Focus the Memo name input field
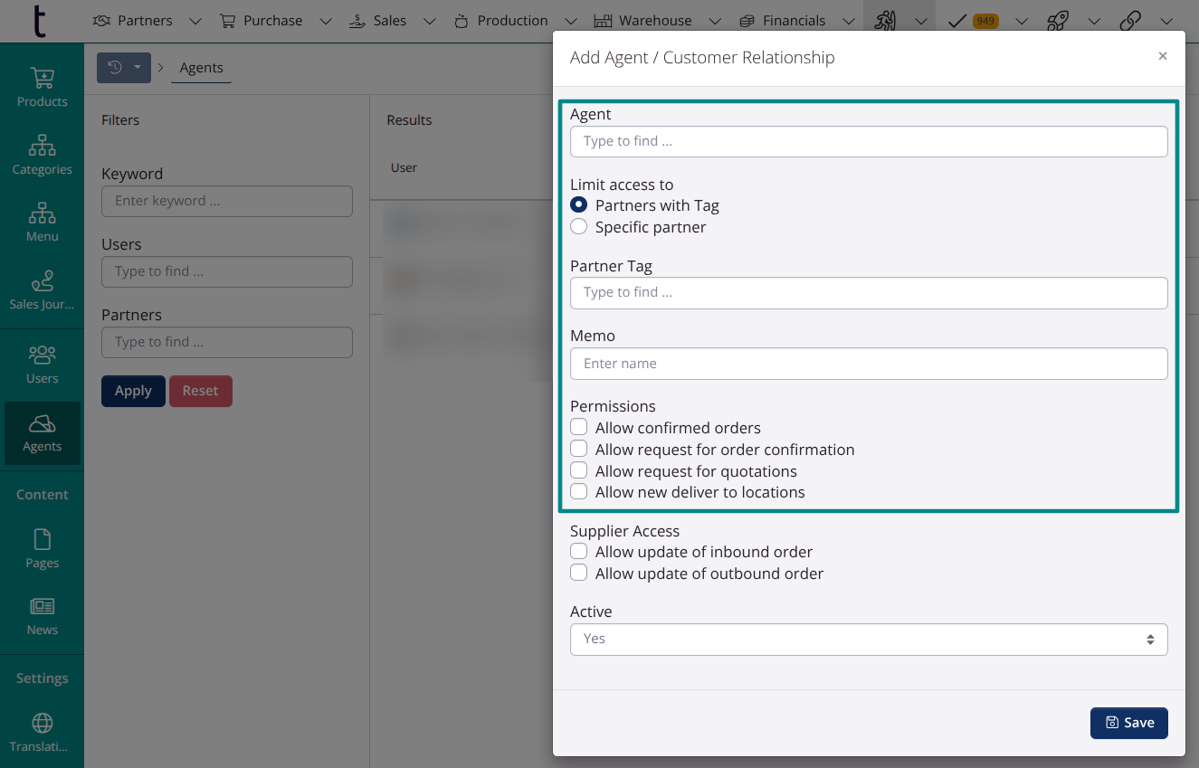 (x=869, y=364)
